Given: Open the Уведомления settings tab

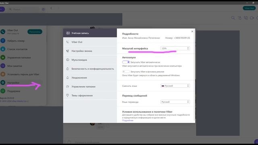Looking at the screenshot, I should (90, 78).
